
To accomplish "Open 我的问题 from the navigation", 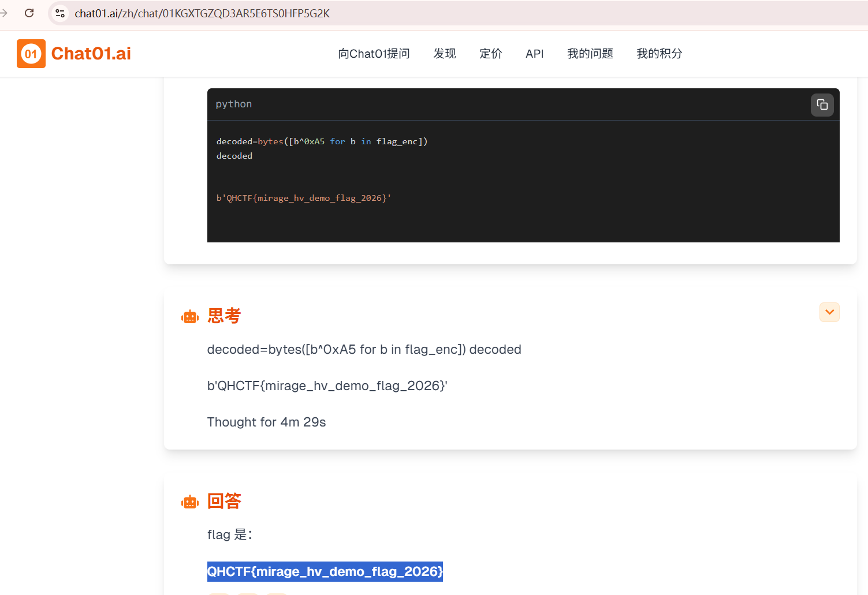I will pos(590,54).
